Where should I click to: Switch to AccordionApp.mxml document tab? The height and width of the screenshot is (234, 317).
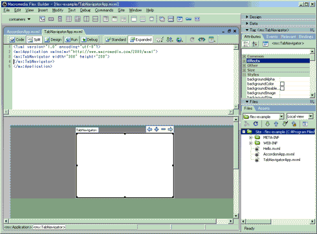point(23,32)
